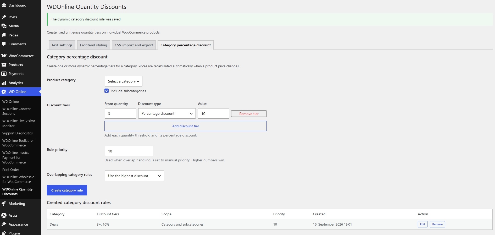Open WDOnline Wholesale for WooCommerce item
This screenshot has height=235, width=495.
[18, 179]
